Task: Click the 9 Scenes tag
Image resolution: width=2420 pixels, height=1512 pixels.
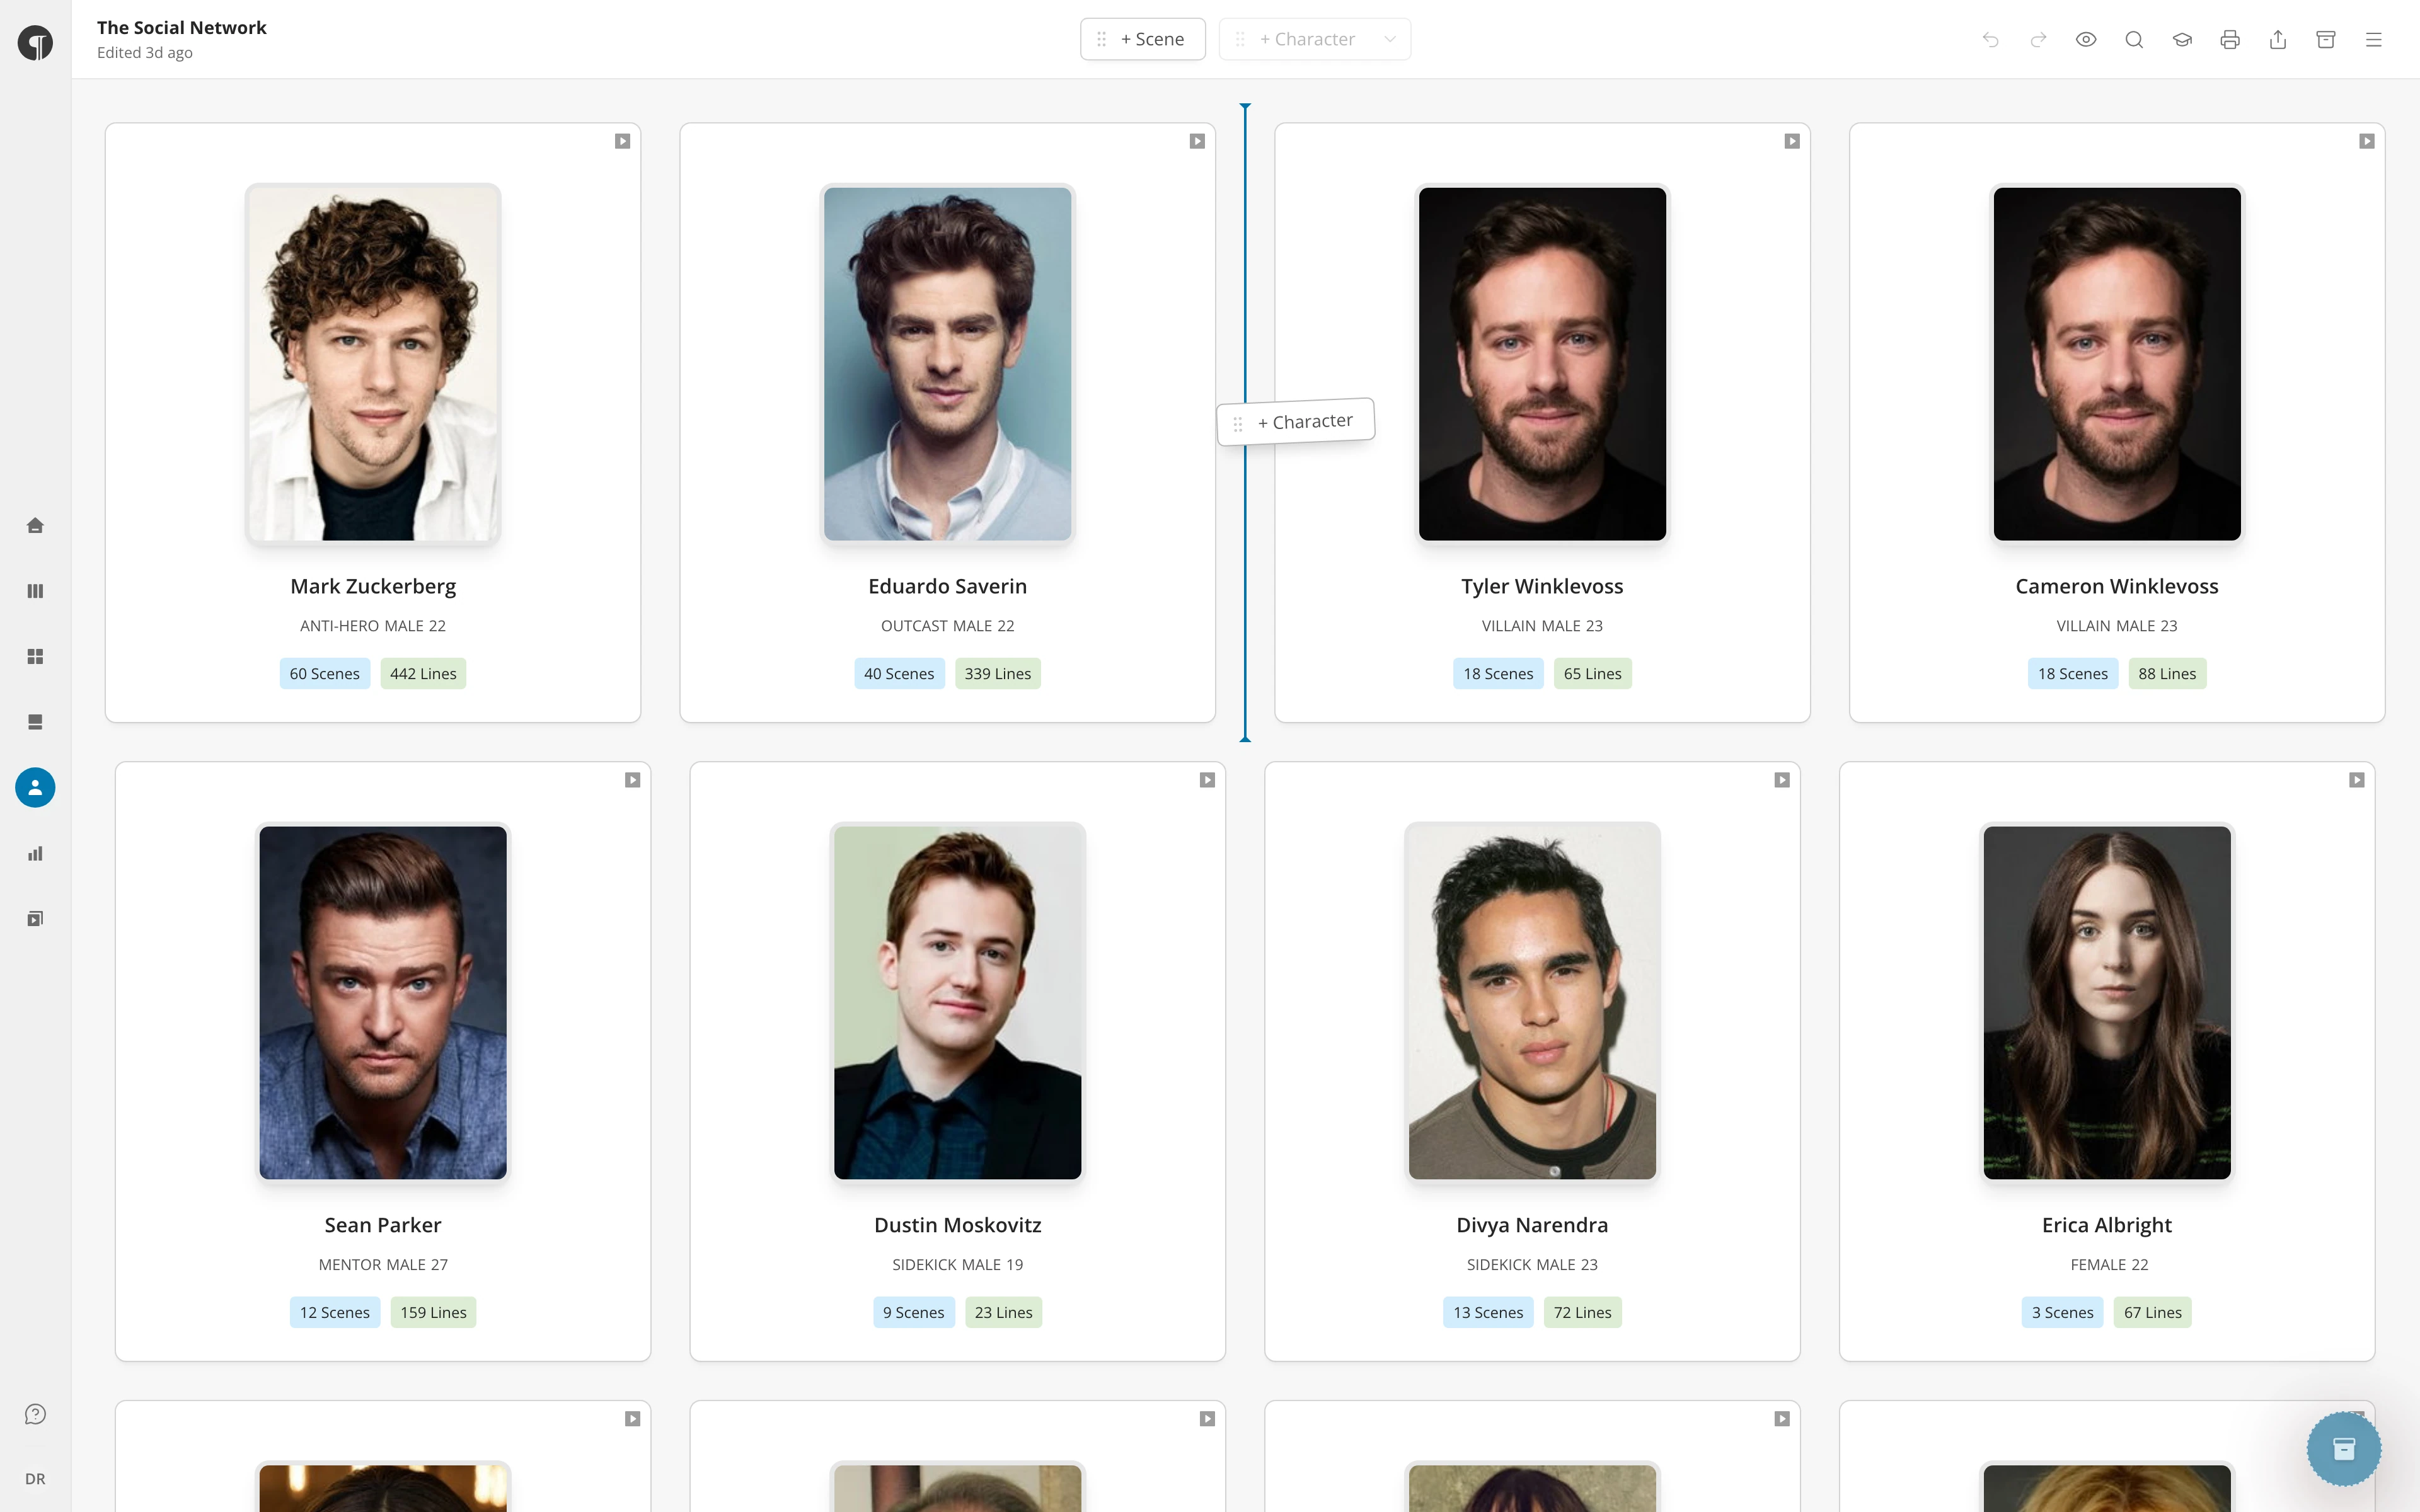Action: 914,1312
